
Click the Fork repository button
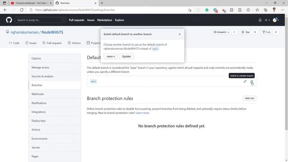coord(266,32)
